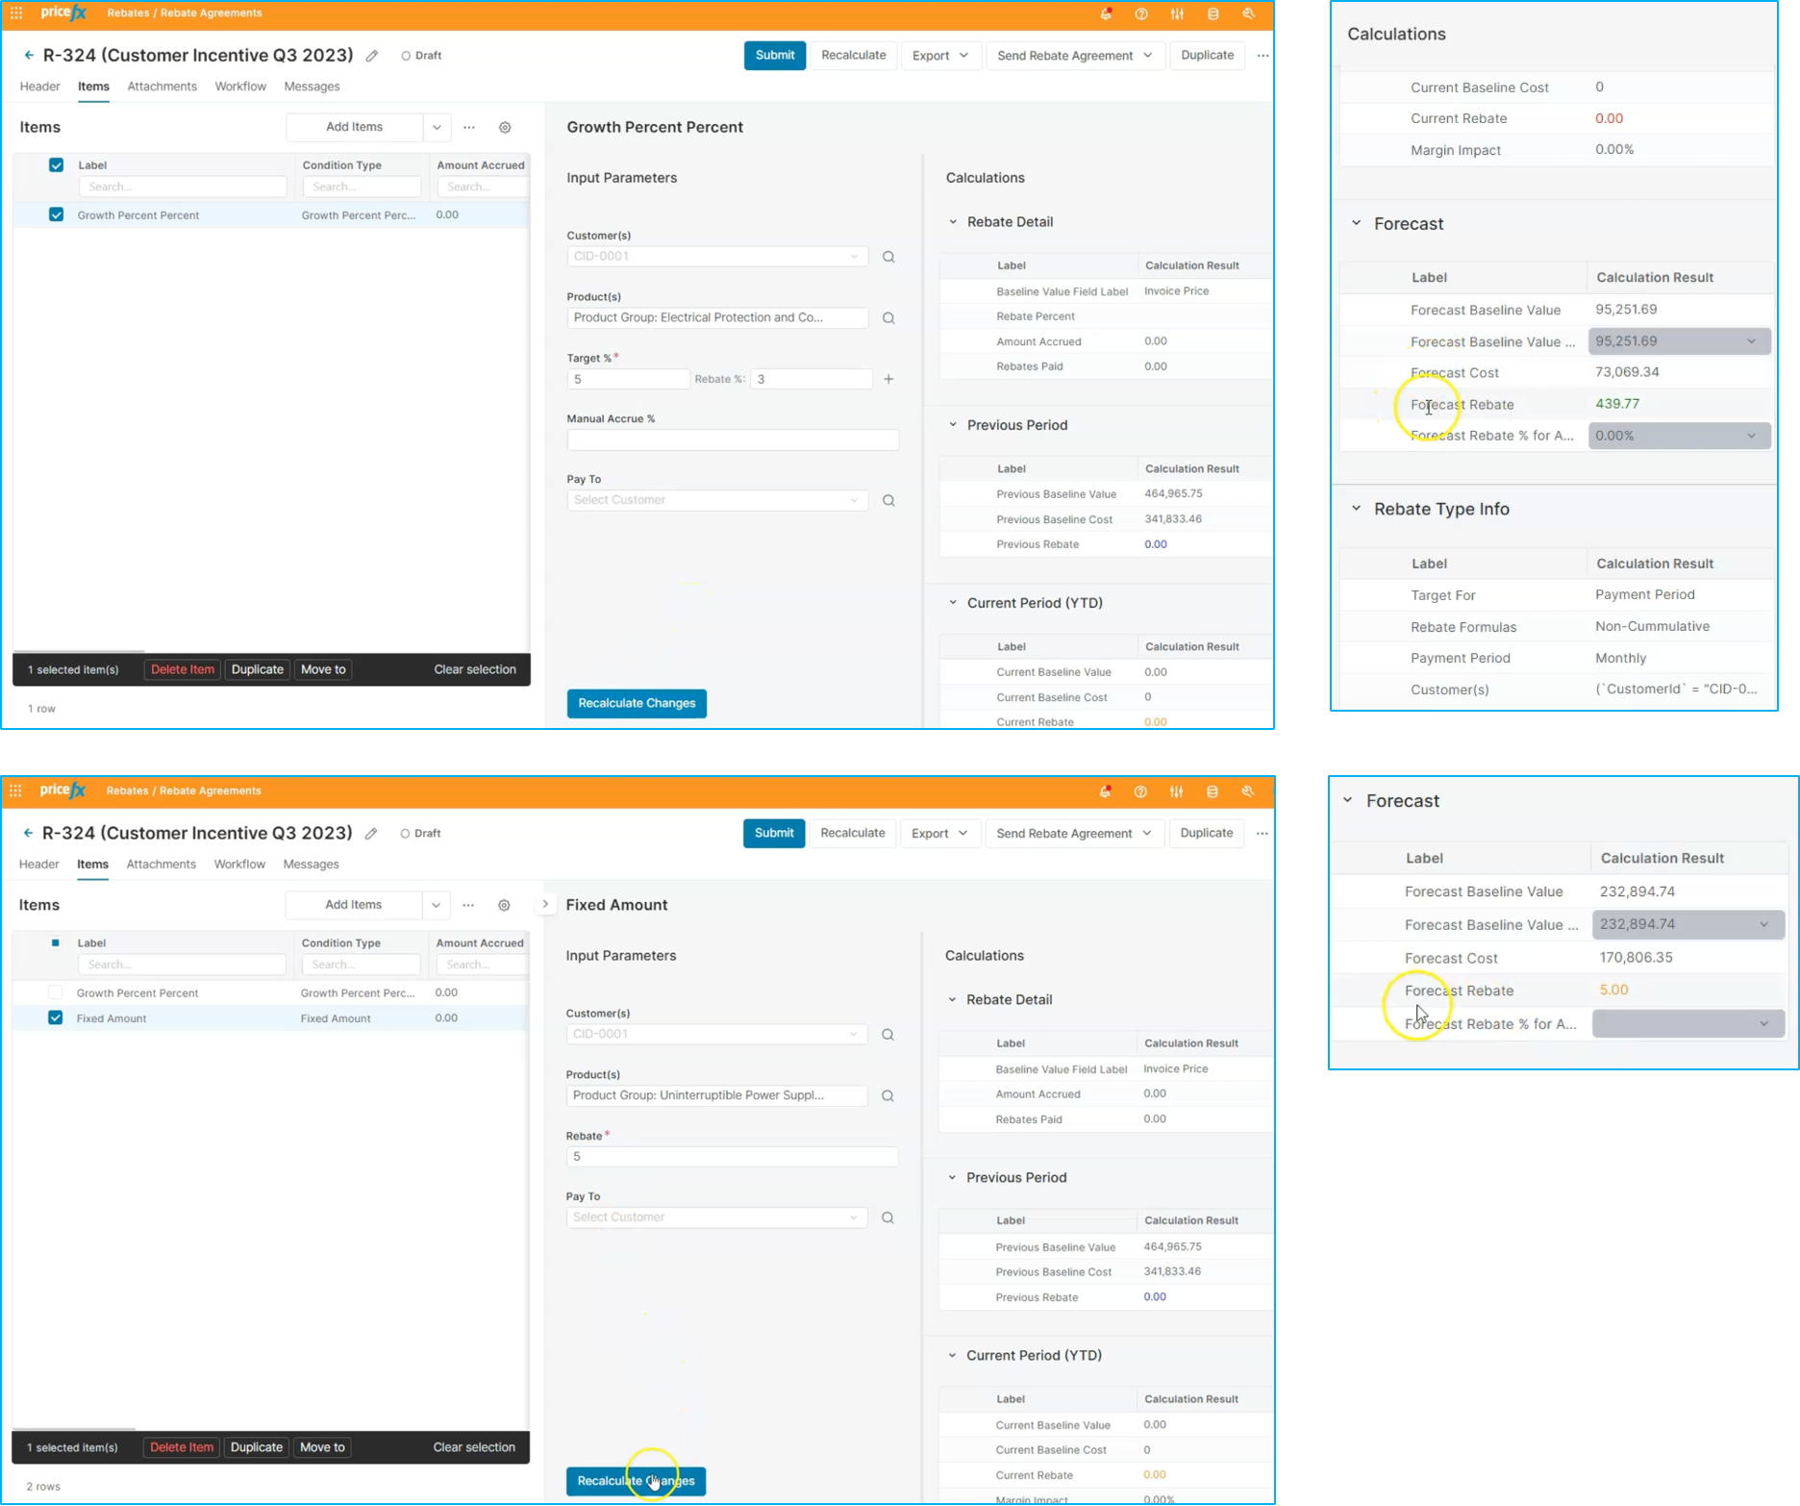The image size is (1800, 1506).
Task: Open items table settings gear in lower window
Action: point(504,905)
